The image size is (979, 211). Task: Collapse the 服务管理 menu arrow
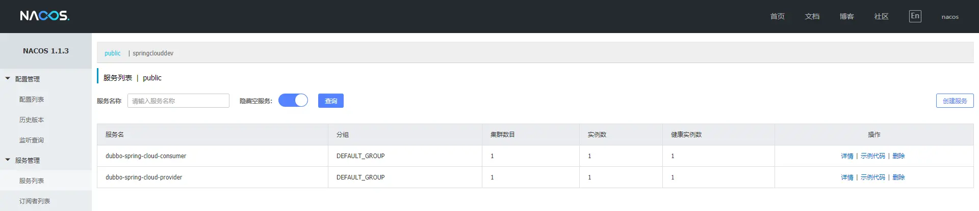(x=8, y=160)
